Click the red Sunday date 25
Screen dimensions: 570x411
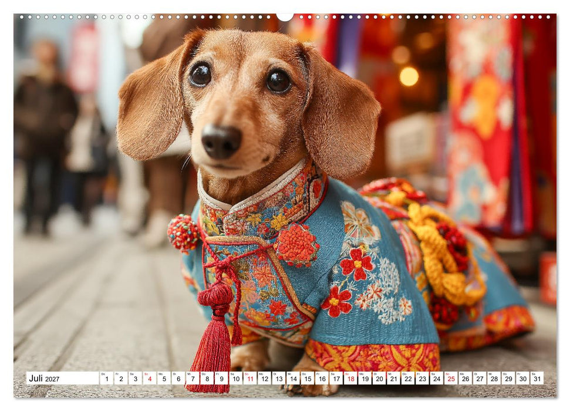point(451,378)
